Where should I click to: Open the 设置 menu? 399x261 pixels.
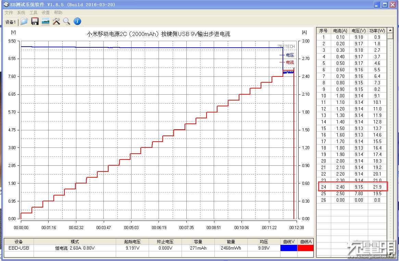46,12
